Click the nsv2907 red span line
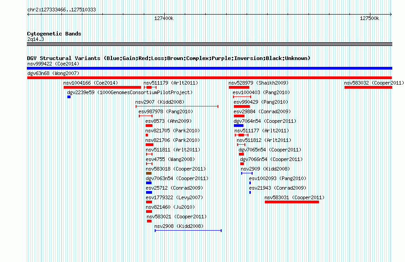Image resolution: width=405 pixels, height=262 pixels. tap(177, 106)
